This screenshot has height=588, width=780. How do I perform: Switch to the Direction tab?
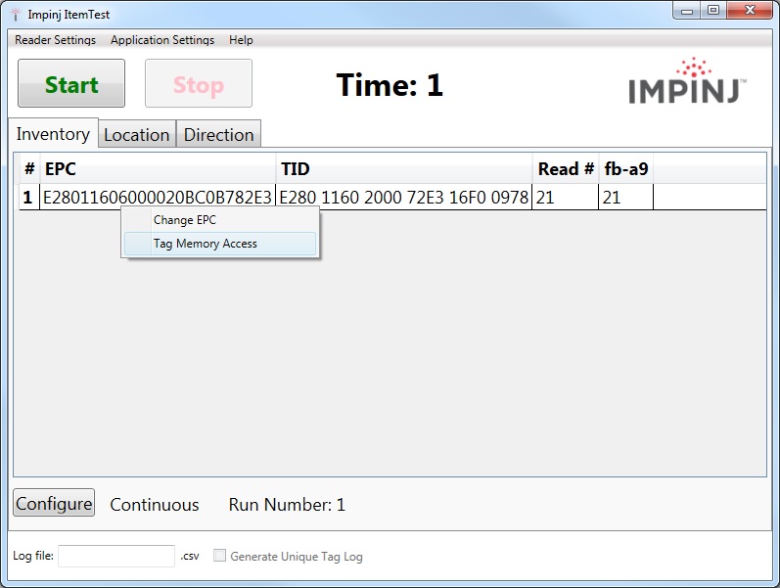(219, 135)
